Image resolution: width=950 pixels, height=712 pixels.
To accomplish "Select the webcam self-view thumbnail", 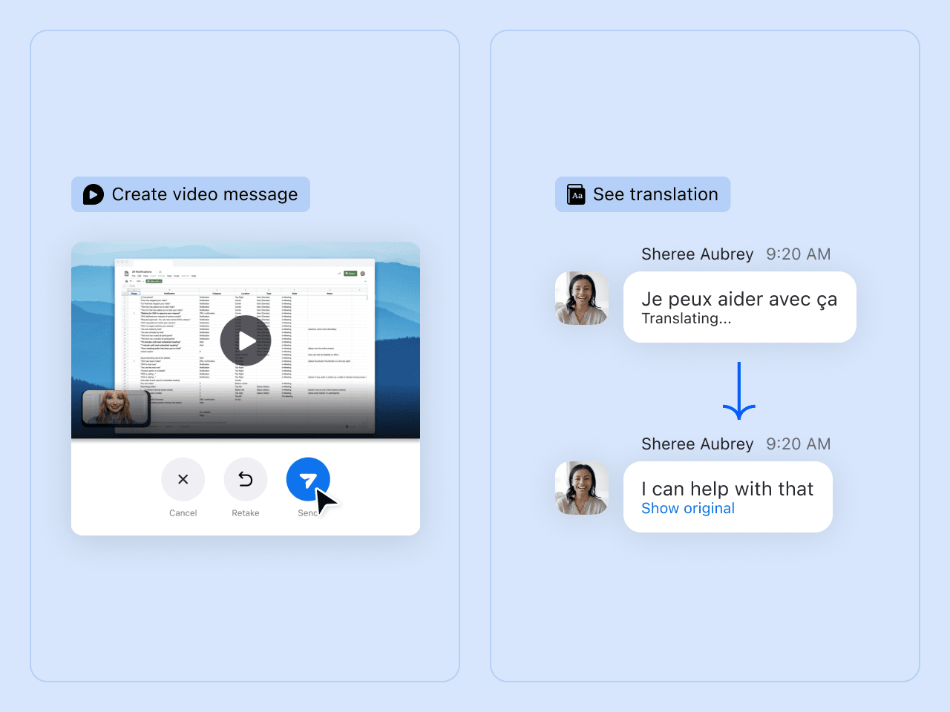I will pos(115,407).
